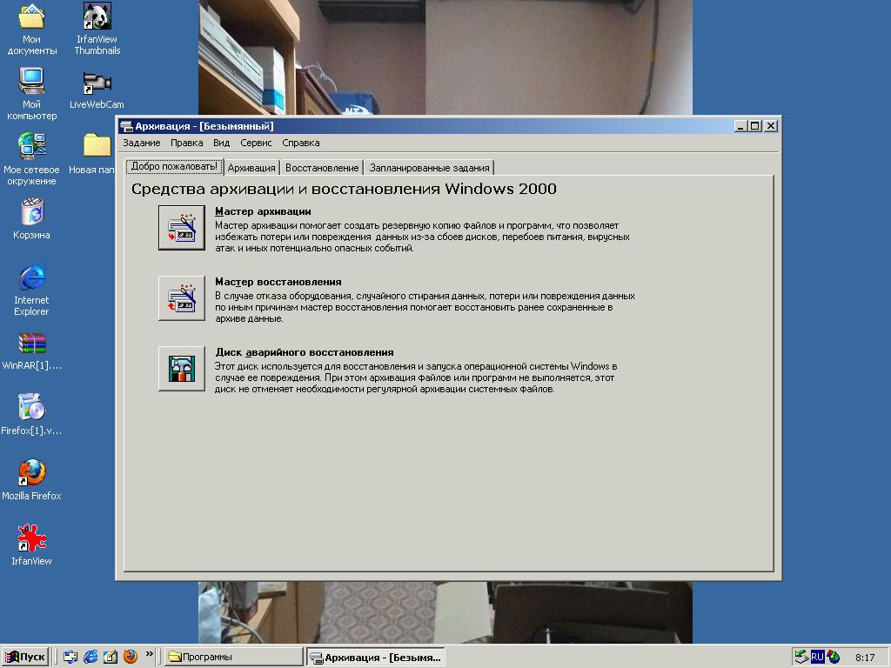
Task: Expand the quick launch overflow chevron
Action: click(x=150, y=654)
